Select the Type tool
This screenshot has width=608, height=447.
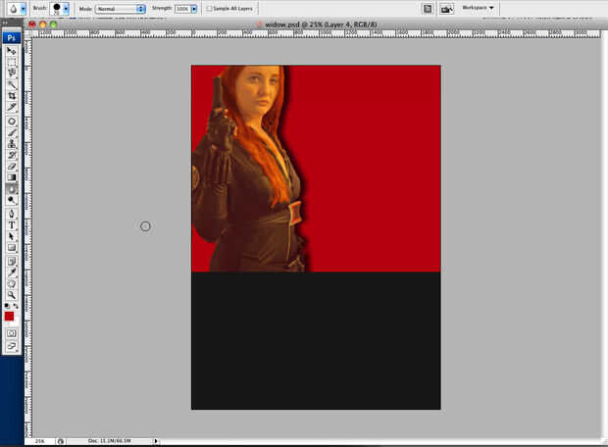coord(11,224)
